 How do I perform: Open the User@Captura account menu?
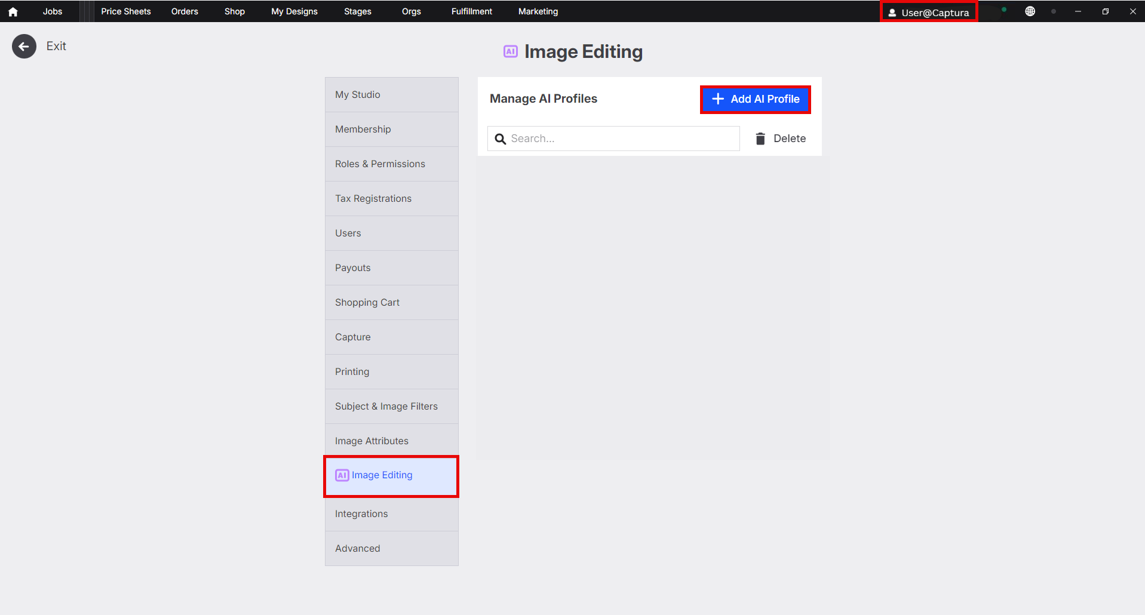[929, 12]
